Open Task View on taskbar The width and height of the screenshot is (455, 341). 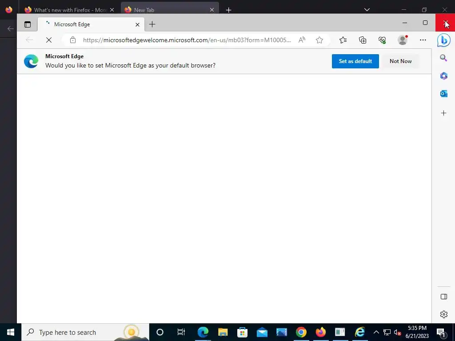click(181, 332)
